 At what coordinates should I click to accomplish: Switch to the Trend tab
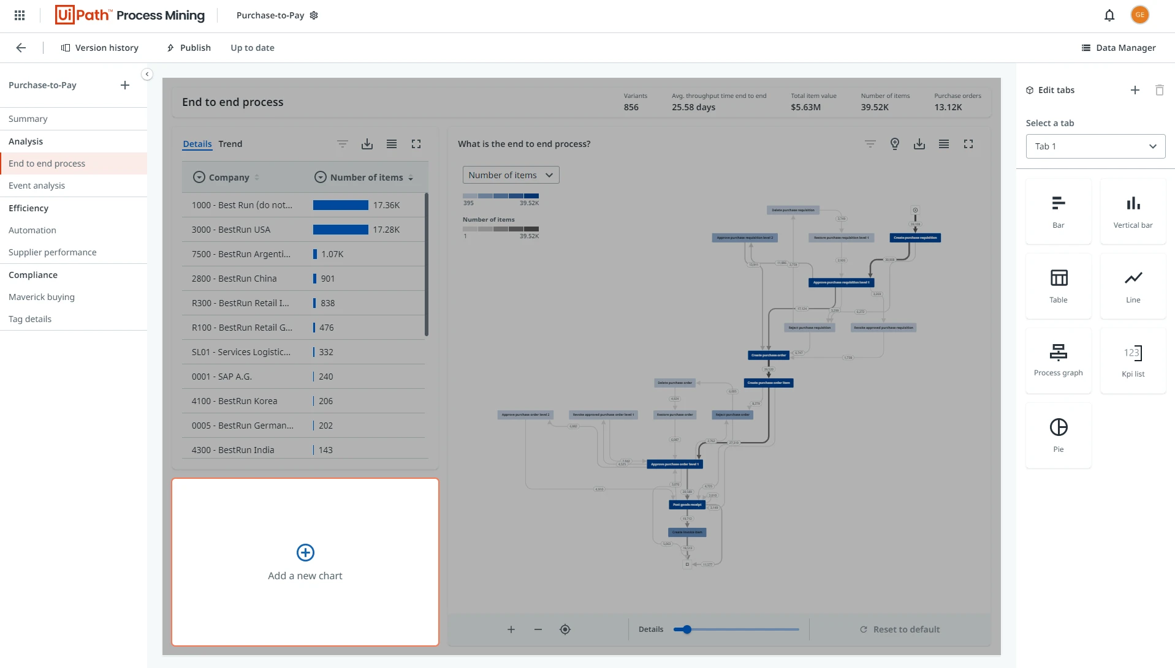230,144
